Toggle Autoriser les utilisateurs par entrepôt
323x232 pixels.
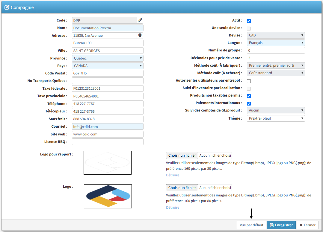[x=249, y=81]
